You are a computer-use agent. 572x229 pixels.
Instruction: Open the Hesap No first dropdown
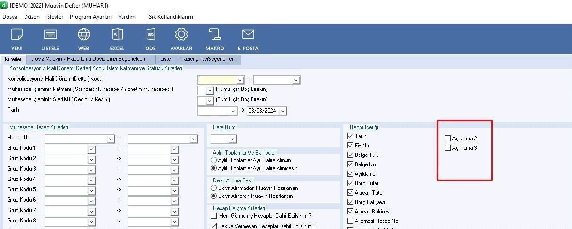111,139
